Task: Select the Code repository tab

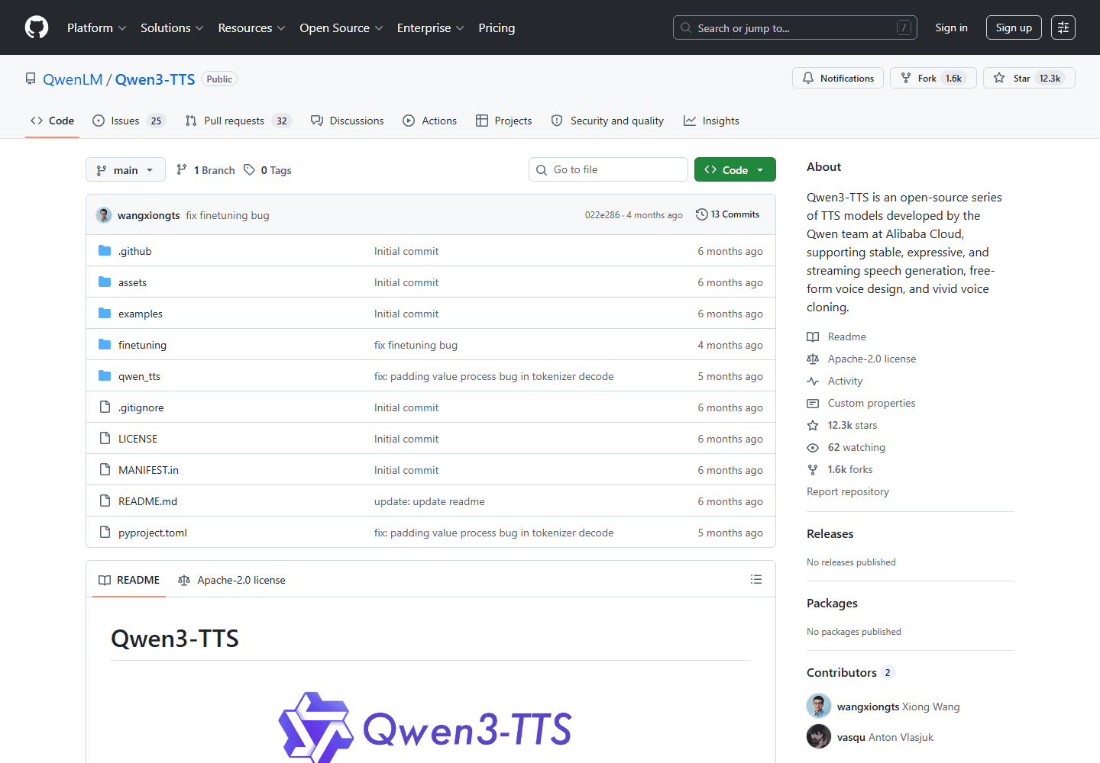Action: coord(52,121)
